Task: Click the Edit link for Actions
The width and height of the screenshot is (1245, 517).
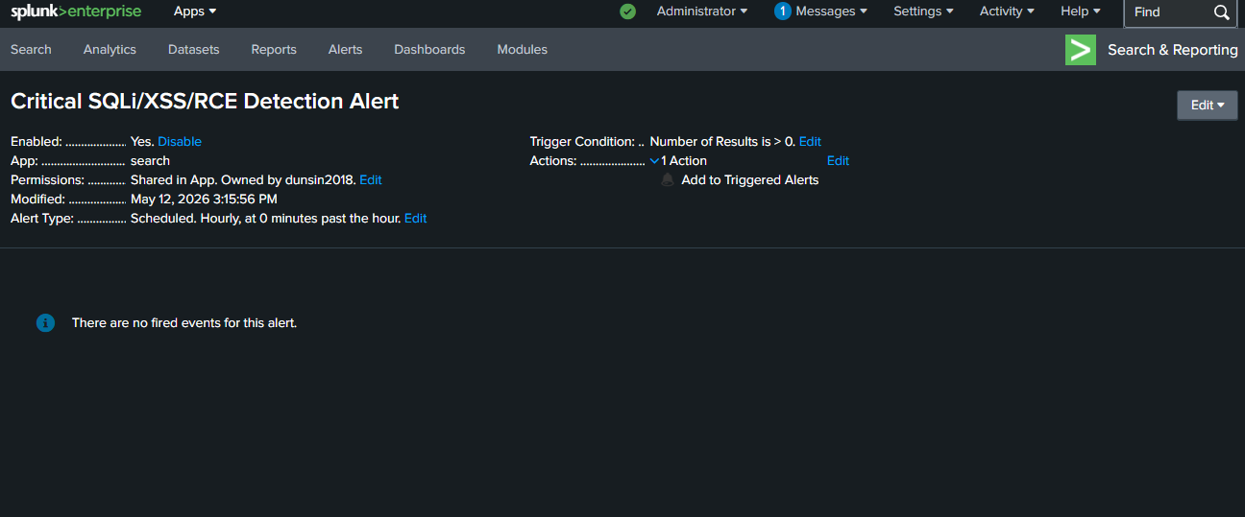Action: (x=838, y=161)
